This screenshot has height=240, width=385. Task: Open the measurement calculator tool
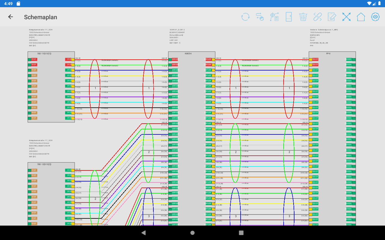tap(274, 17)
